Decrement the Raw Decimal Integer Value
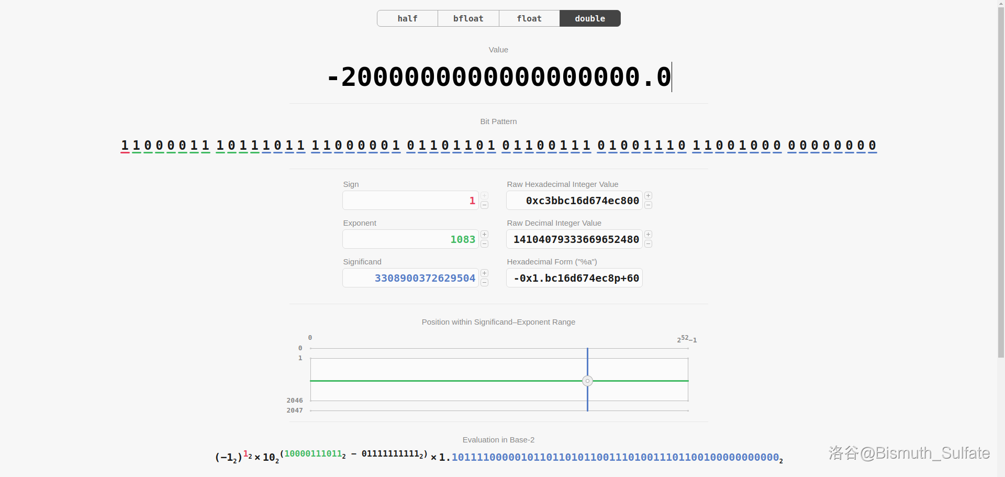1005x477 pixels. tap(648, 244)
